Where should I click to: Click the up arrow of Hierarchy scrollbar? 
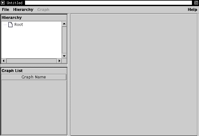pos(64,24)
